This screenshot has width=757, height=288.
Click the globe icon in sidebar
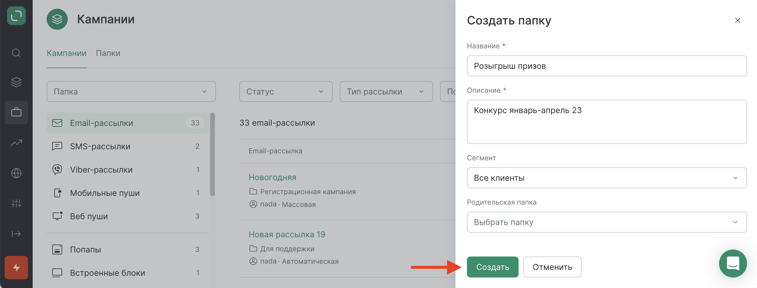[16, 173]
